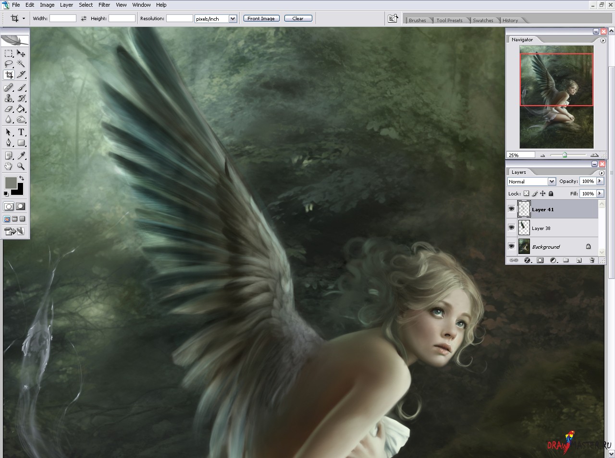This screenshot has height=458, width=615.
Task: Switch to Standard Mode editing
Action: pos(9,206)
